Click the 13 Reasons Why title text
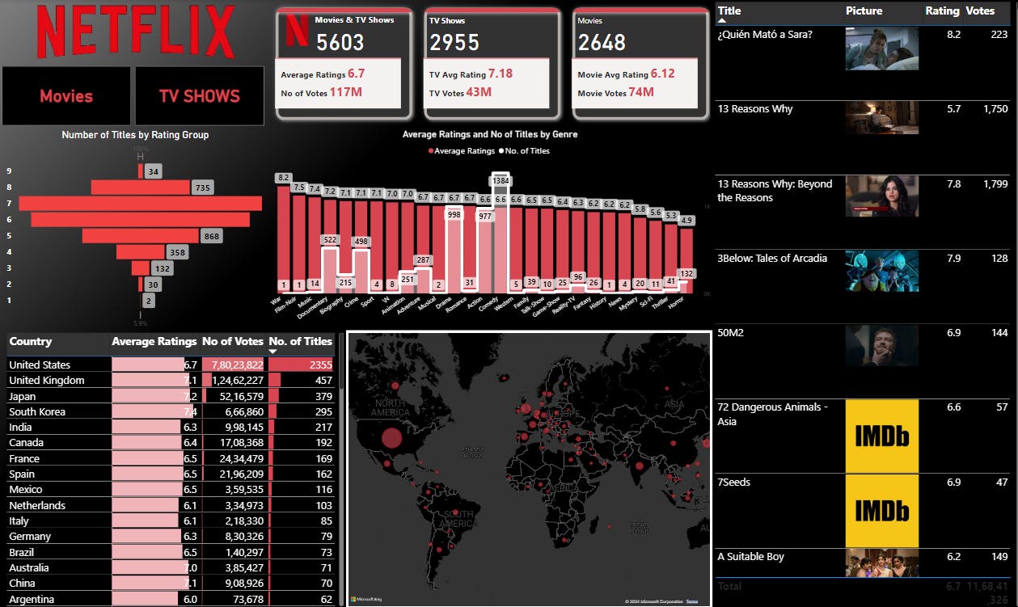The width and height of the screenshot is (1018, 607). (756, 109)
